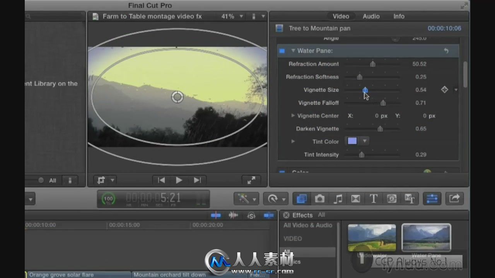
Task: Click the Darken Vignette value 0.65
Action: [421, 129]
